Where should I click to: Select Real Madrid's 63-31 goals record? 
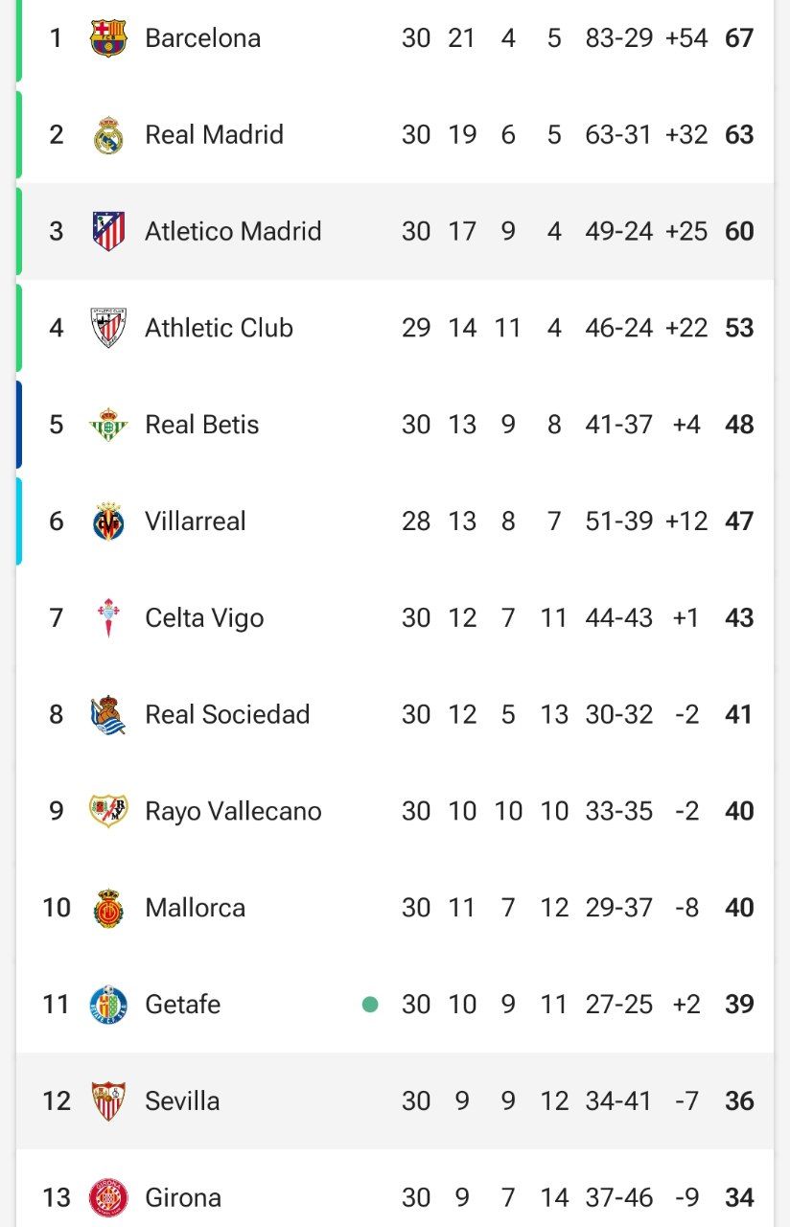coord(618,135)
